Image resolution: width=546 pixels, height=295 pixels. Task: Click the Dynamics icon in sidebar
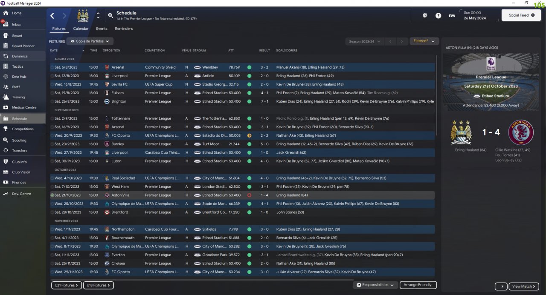coord(6,56)
